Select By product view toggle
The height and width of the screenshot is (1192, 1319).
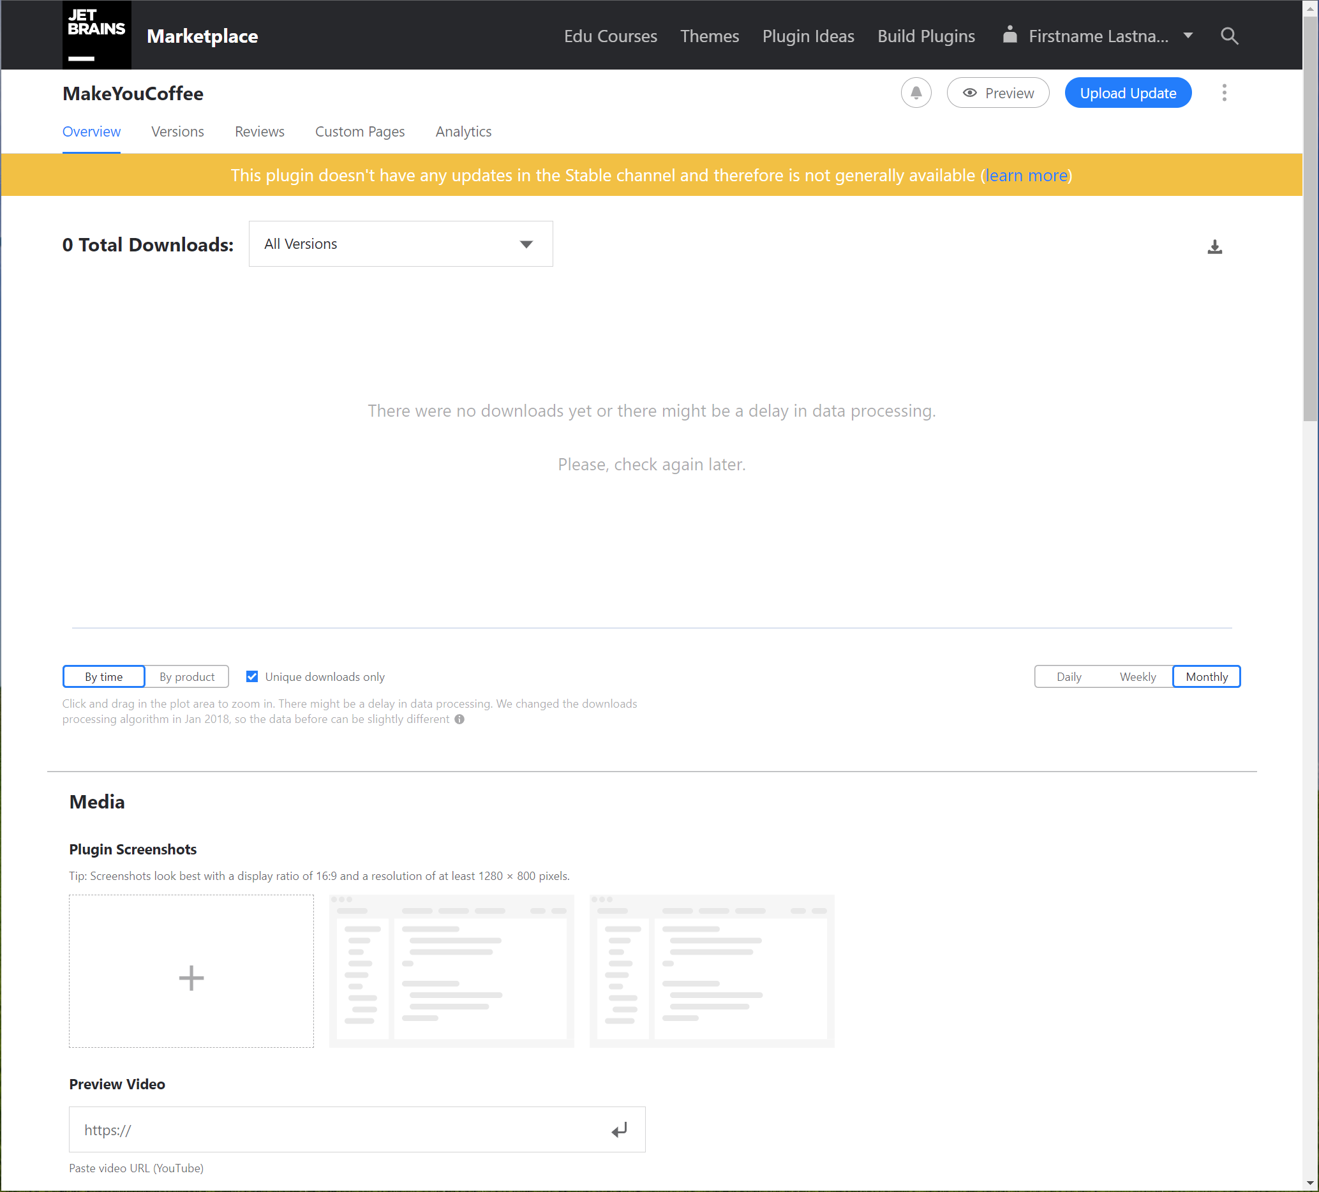pyautogui.click(x=187, y=676)
